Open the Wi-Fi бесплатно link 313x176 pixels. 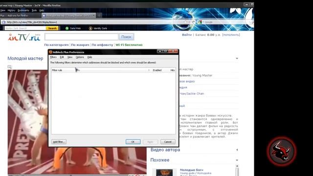point(129,45)
